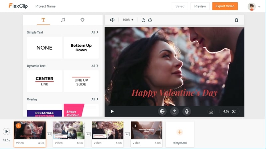The image size is (266, 149).
Task: Expand account dropdown arrow
Action: coord(259,7)
